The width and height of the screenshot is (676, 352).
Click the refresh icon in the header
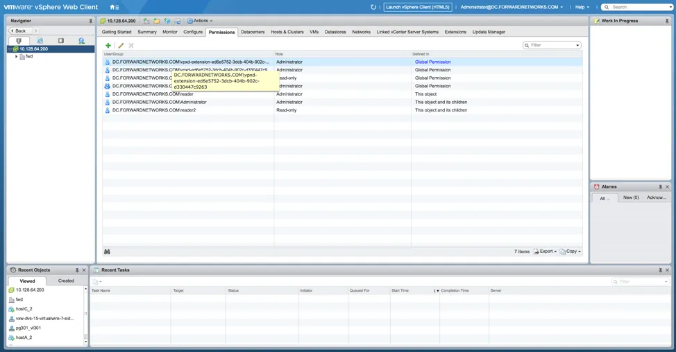pos(373,7)
